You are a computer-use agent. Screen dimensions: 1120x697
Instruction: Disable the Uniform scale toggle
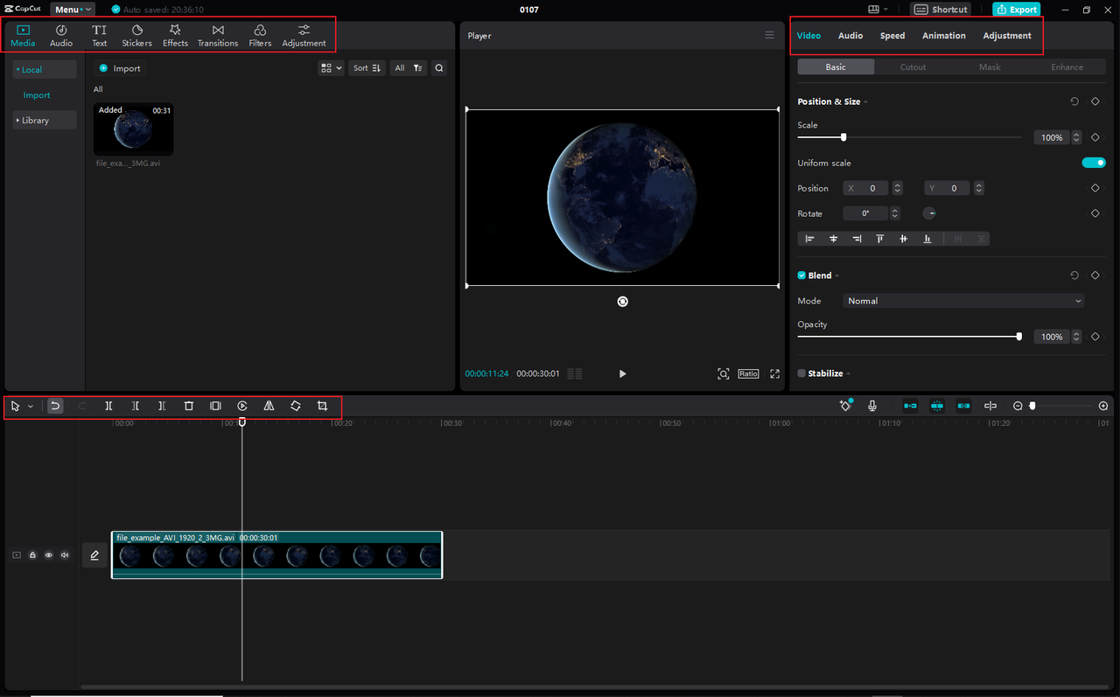(1094, 162)
